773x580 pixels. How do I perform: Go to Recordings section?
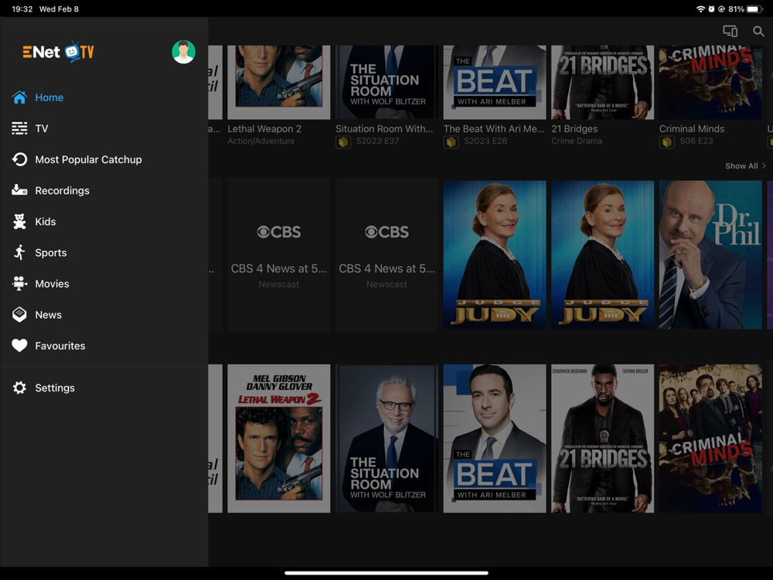click(104, 191)
